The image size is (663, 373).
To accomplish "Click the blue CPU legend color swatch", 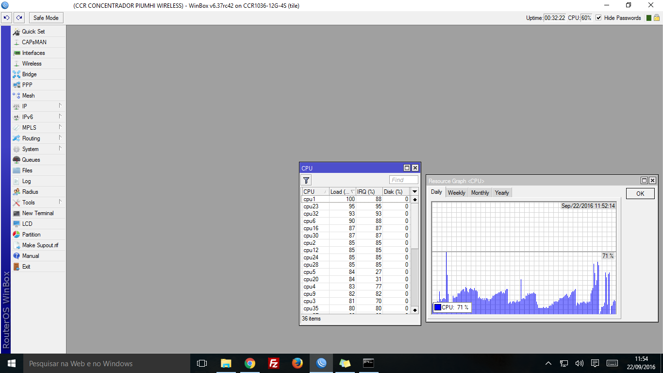I will [437, 307].
